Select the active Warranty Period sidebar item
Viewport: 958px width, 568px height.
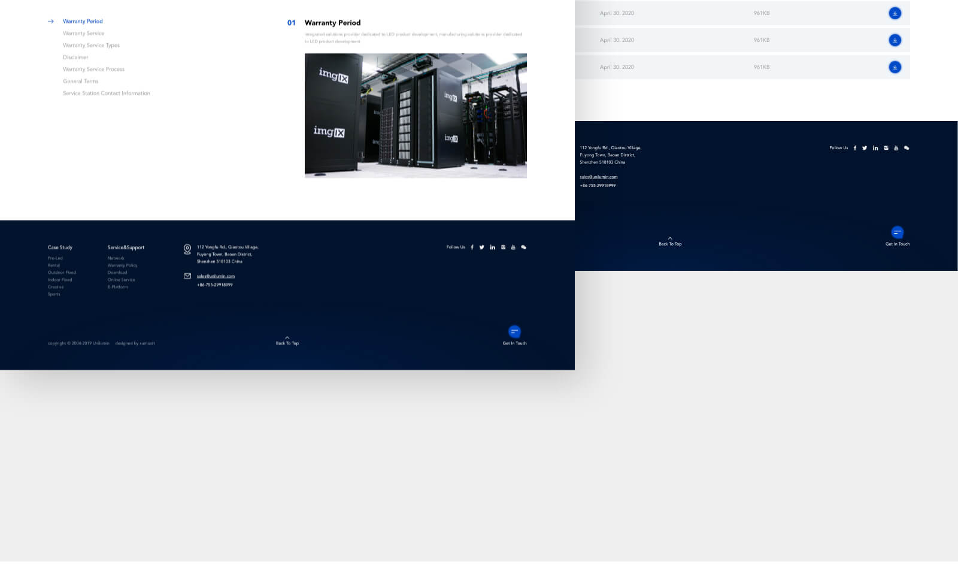coord(83,22)
